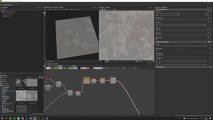Image resolution: width=213 pixels, height=120 pixels.
Task: Expand the Material Filters category in Library
Action: [x=1, y=96]
